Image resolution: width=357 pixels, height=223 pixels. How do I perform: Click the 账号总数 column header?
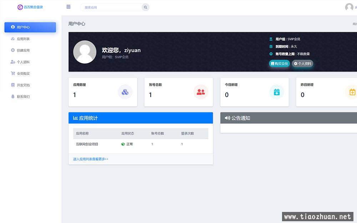(x=157, y=133)
